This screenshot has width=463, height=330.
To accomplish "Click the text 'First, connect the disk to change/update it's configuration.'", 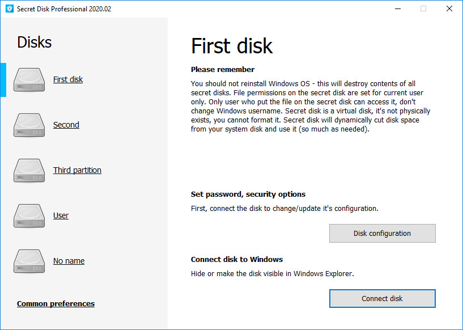I will pyautogui.click(x=284, y=209).
